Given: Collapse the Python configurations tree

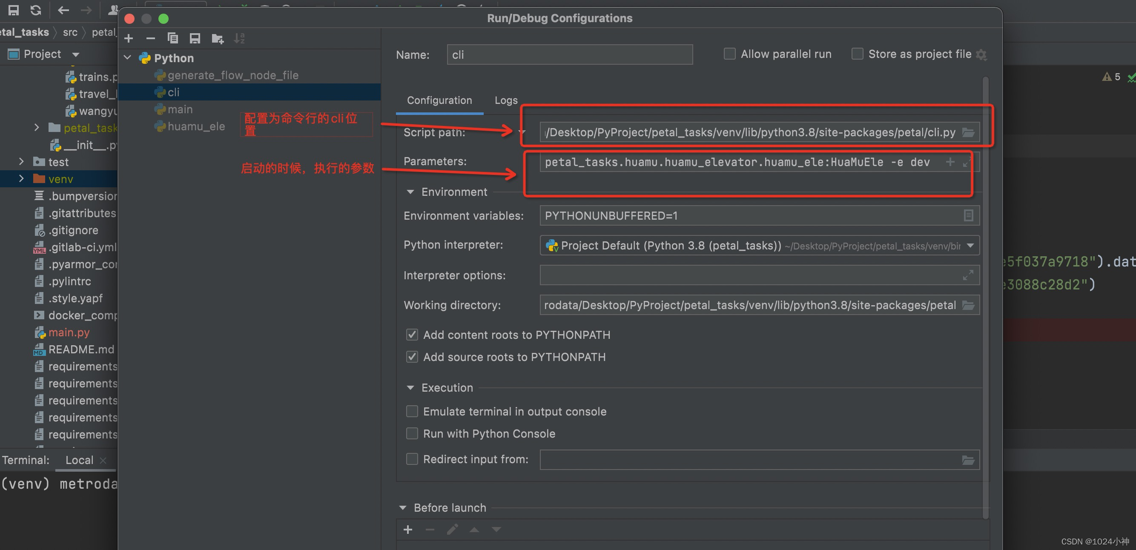Looking at the screenshot, I should coord(127,58).
